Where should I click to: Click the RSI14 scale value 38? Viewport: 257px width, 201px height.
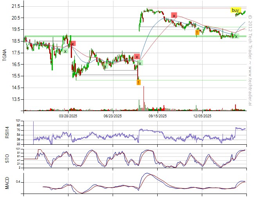pyautogui.click(x=18, y=140)
